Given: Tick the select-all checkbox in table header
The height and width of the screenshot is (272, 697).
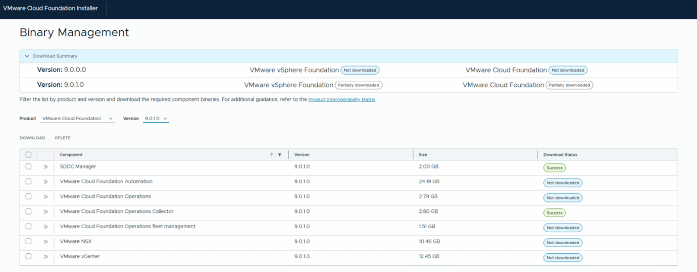Looking at the screenshot, I should click(28, 155).
